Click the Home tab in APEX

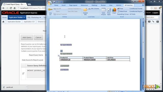coord(4,17)
